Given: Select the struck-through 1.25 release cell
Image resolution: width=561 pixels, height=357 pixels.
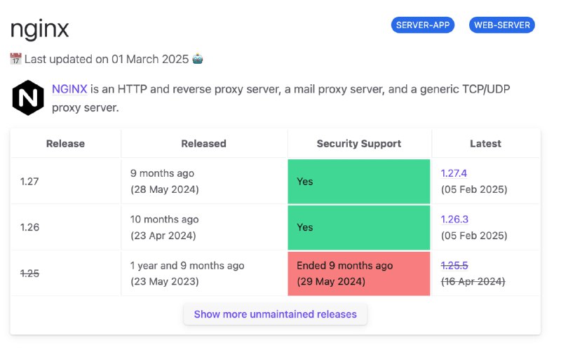Looking at the screenshot, I should click(x=65, y=274).
